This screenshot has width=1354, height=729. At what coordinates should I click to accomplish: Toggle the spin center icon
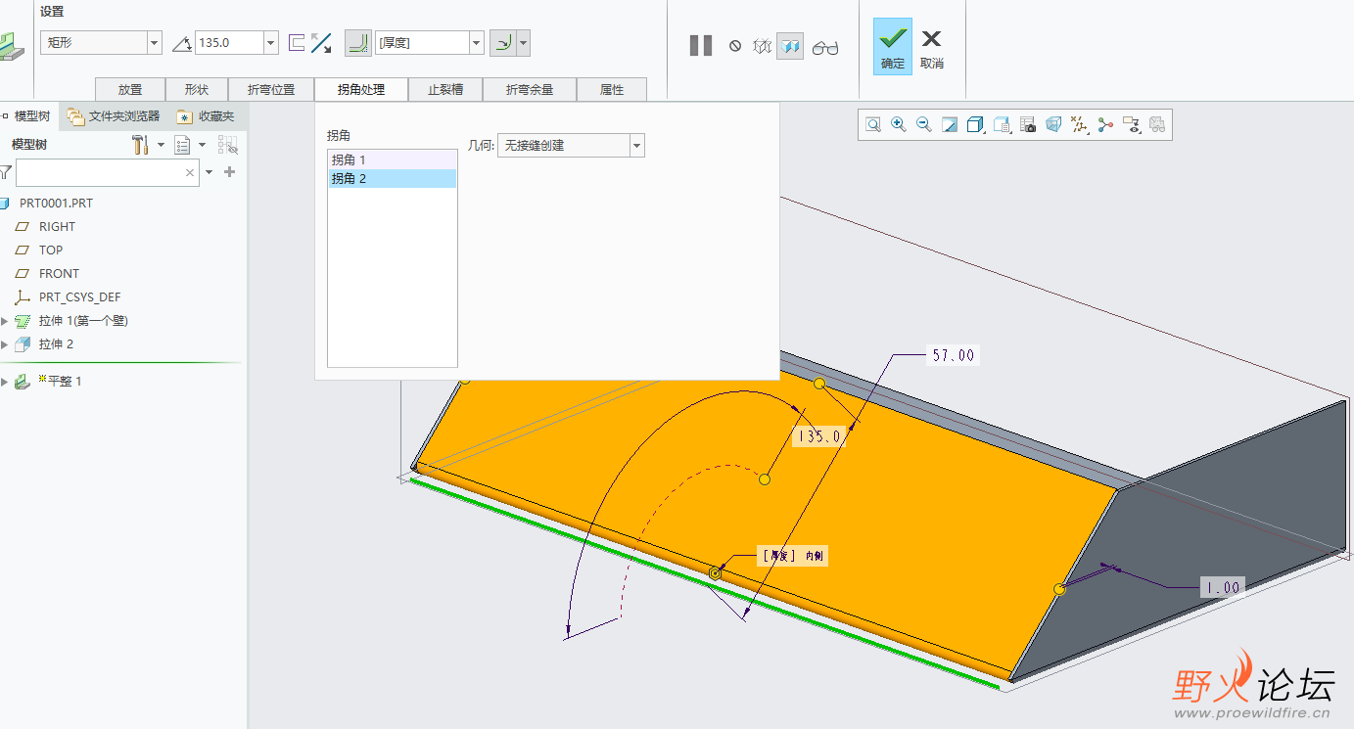[x=1106, y=124]
